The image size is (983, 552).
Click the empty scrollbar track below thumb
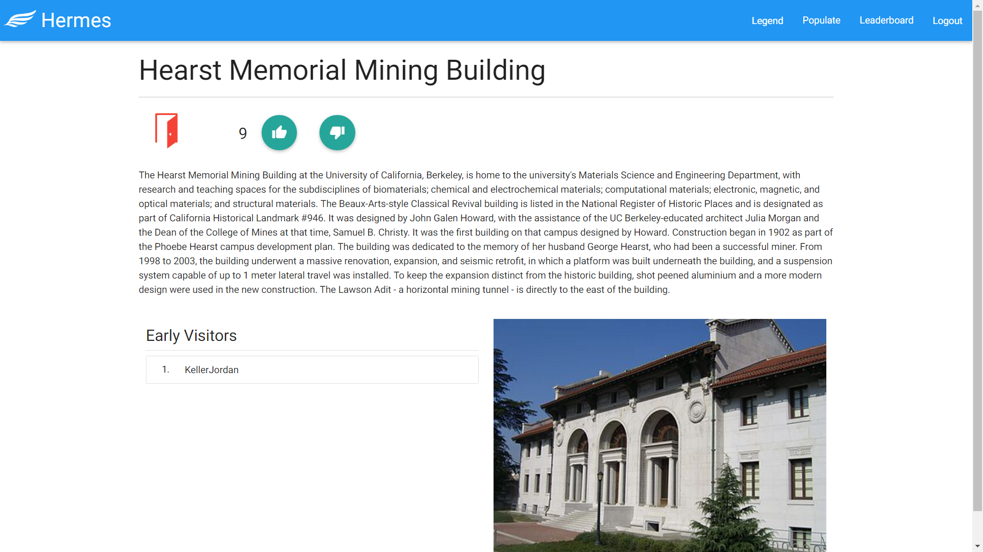click(977, 526)
